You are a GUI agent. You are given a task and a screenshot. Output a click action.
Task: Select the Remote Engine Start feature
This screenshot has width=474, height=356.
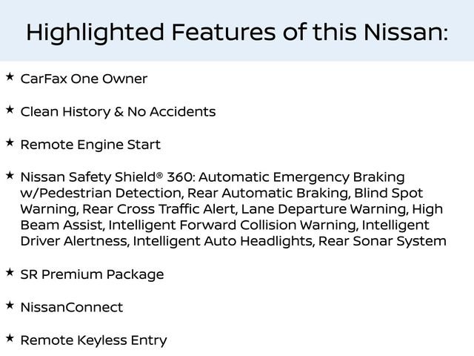(x=90, y=144)
